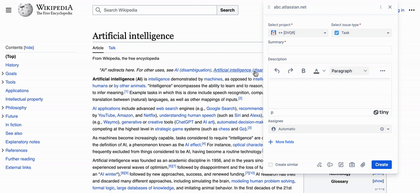The height and width of the screenshot is (193, 420).
Task: Open the Paragraph format dropdown
Action: click(x=349, y=71)
